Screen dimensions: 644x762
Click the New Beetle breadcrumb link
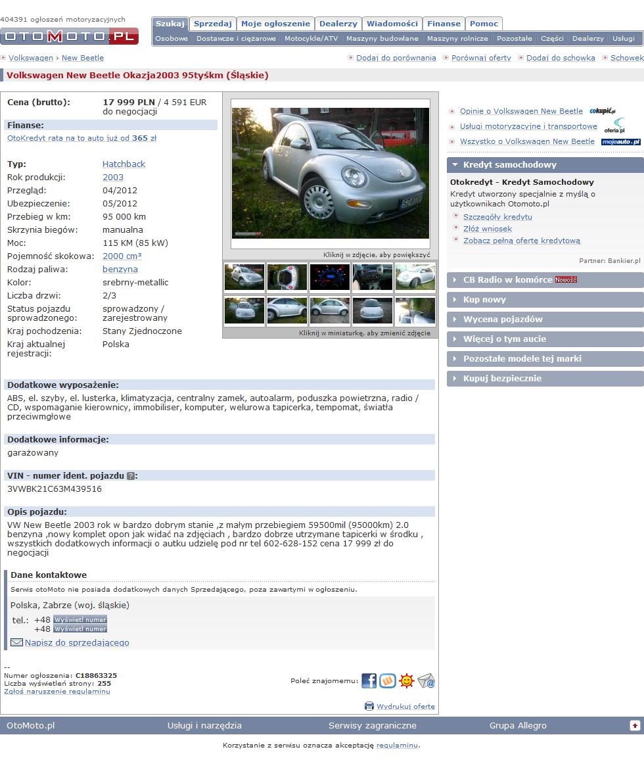click(x=83, y=58)
